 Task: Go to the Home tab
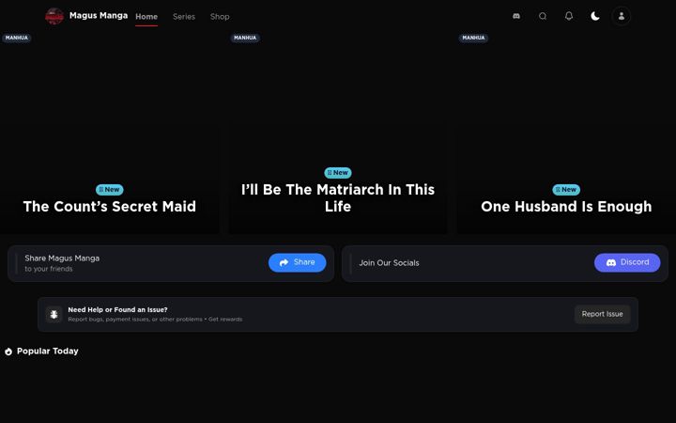point(146,16)
